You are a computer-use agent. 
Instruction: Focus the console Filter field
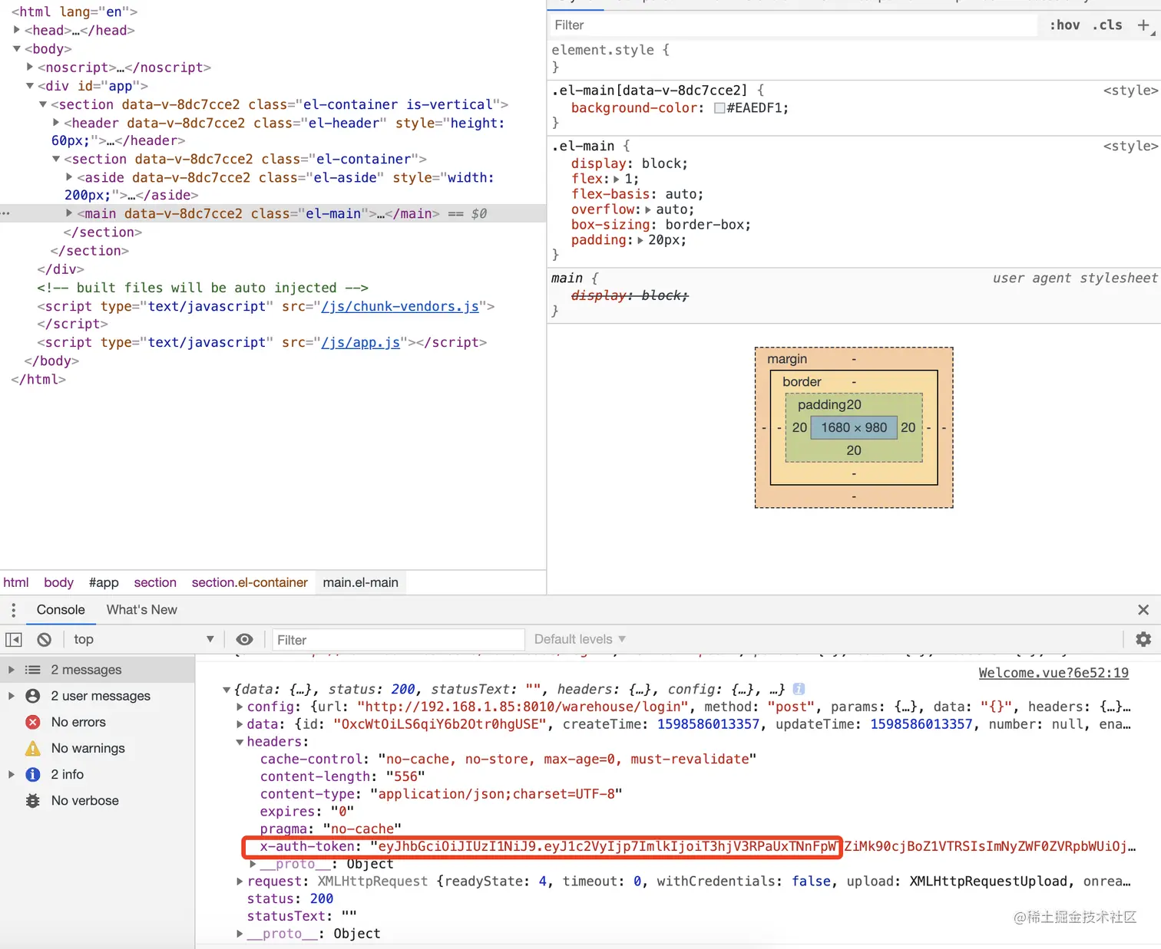coord(398,640)
